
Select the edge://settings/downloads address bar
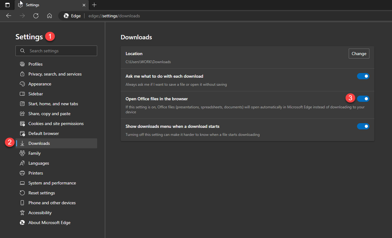(x=114, y=16)
